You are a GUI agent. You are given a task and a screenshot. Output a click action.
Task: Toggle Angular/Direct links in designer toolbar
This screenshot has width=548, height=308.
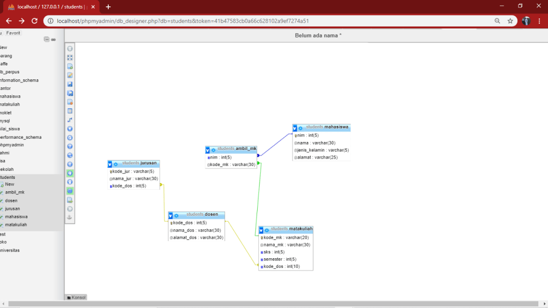coord(70,155)
